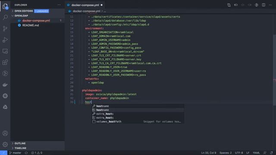Click the image: osixia/phpldapadmin:latest line
This screenshot has height=155, width=276.
111,94
